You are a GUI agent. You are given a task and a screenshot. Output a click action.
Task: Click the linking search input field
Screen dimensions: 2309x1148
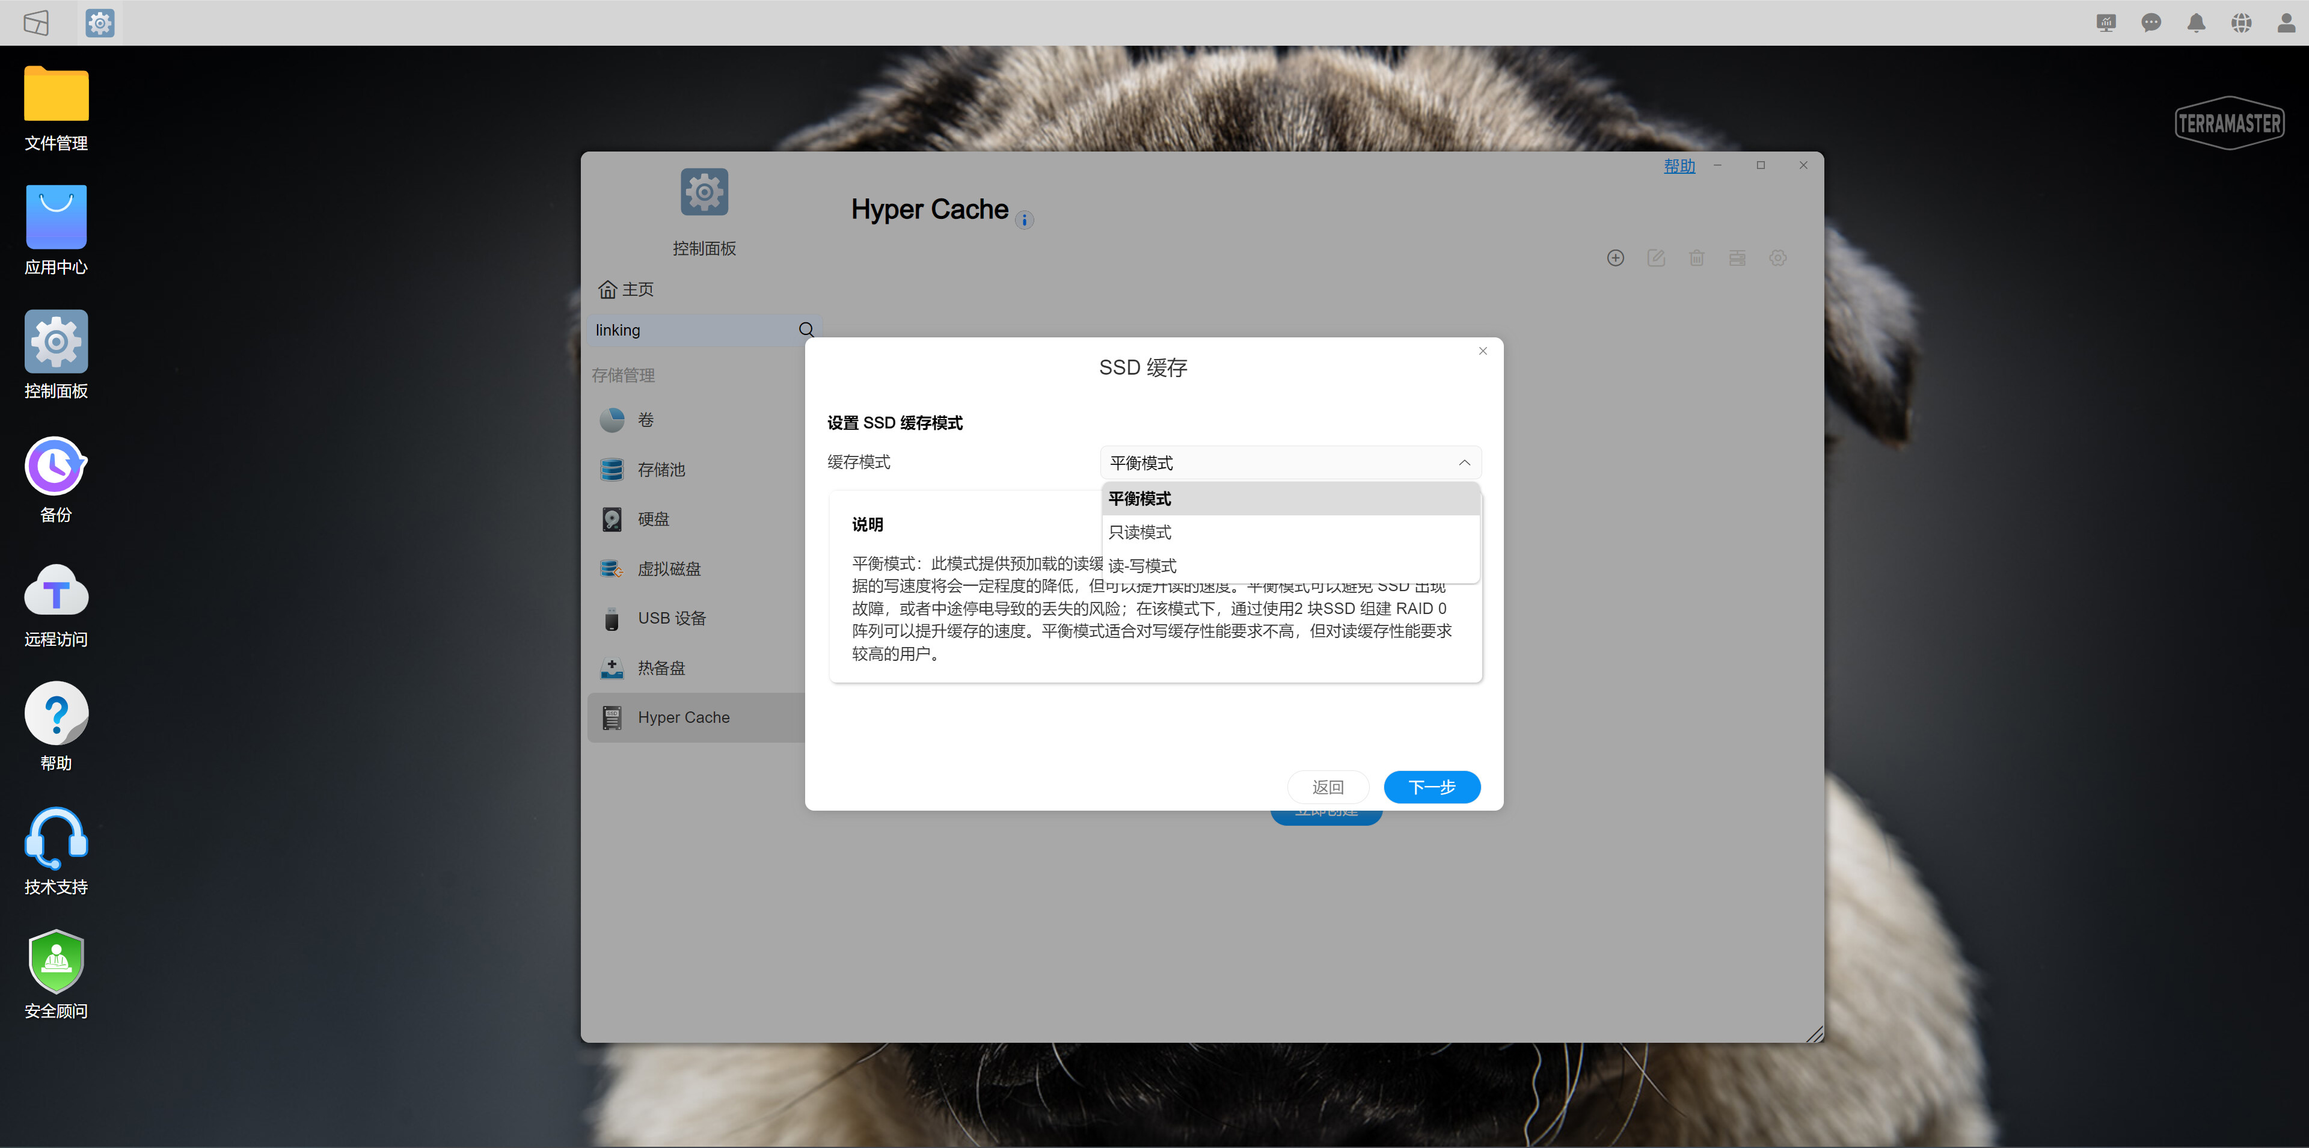pyautogui.click(x=690, y=330)
